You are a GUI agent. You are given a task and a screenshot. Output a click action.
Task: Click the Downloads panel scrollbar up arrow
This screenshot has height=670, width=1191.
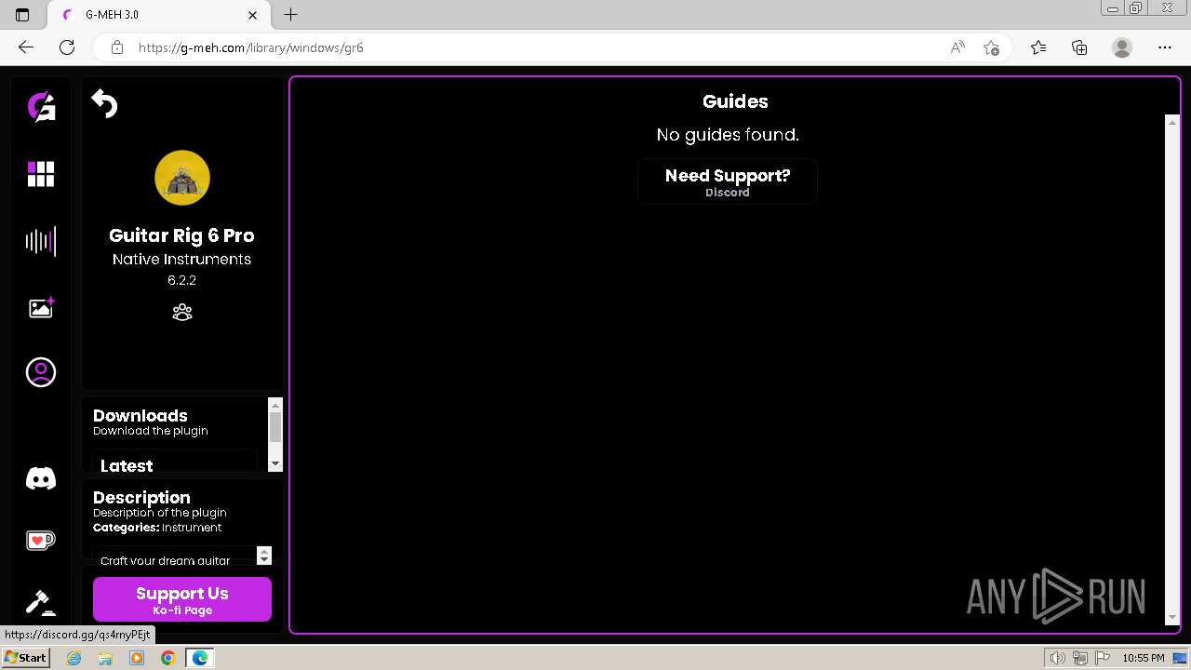(x=275, y=405)
